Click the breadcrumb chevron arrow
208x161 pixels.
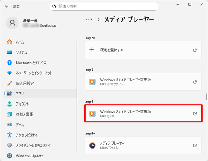99,20
